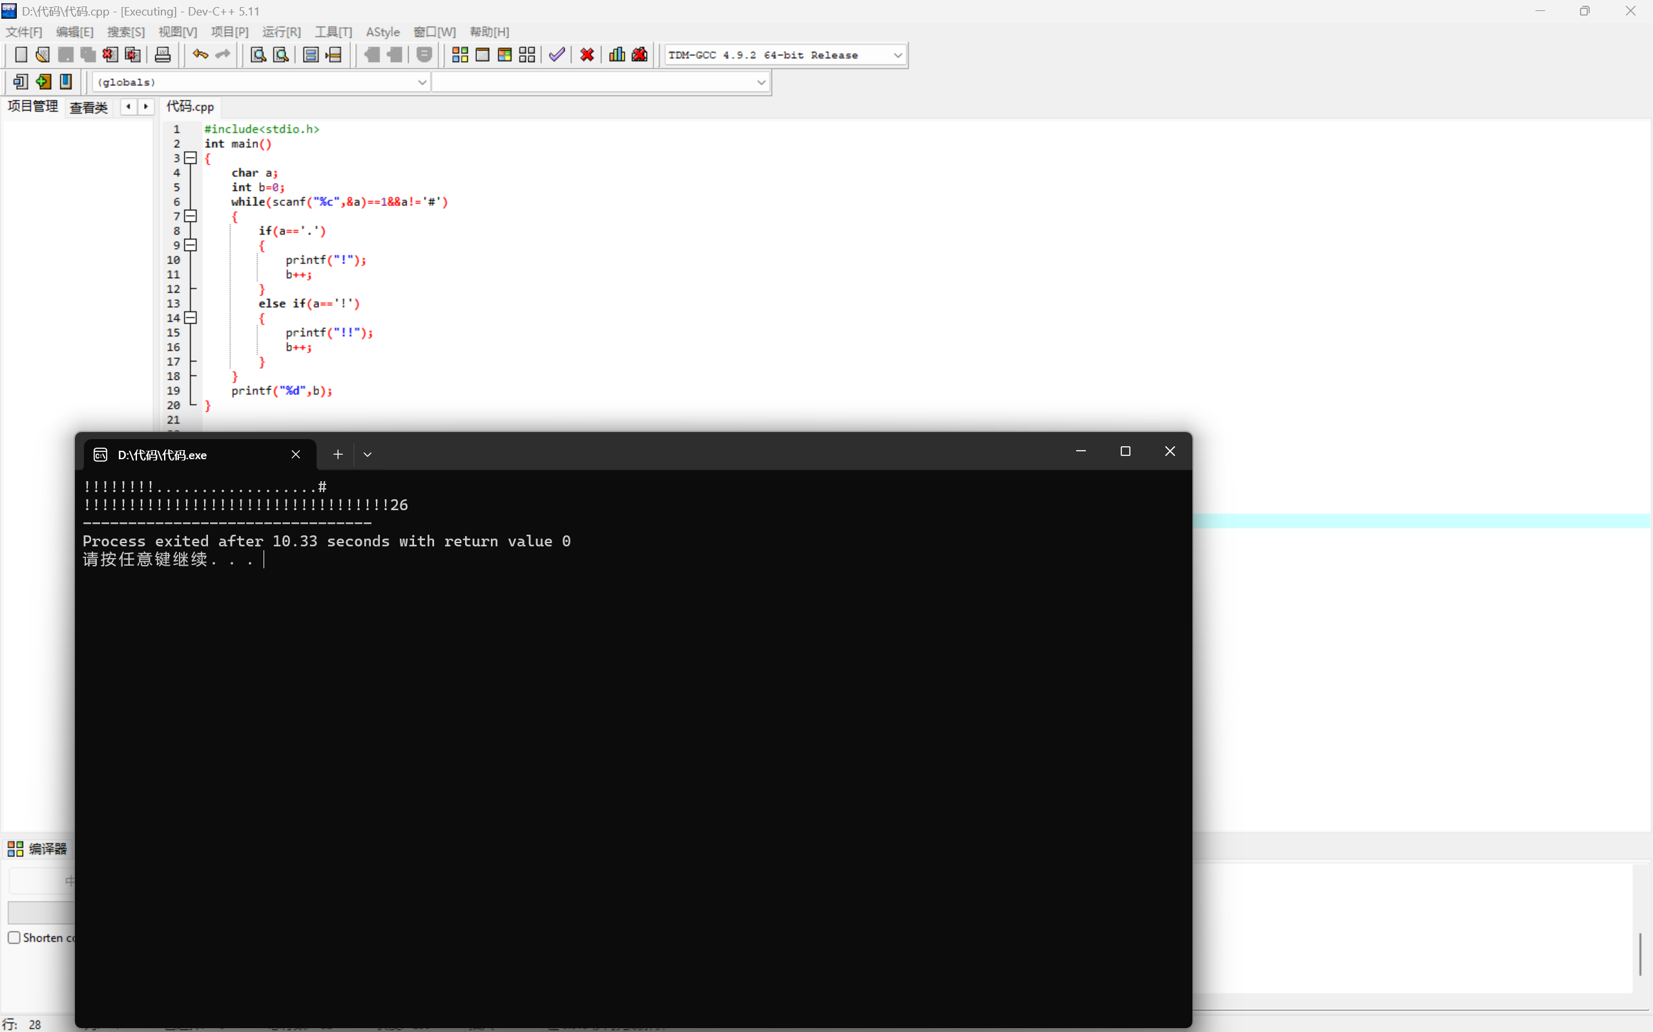The width and height of the screenshot is (1653, 1032).
Task: Click the red X stop execution icon
Action: pos(587,55)
